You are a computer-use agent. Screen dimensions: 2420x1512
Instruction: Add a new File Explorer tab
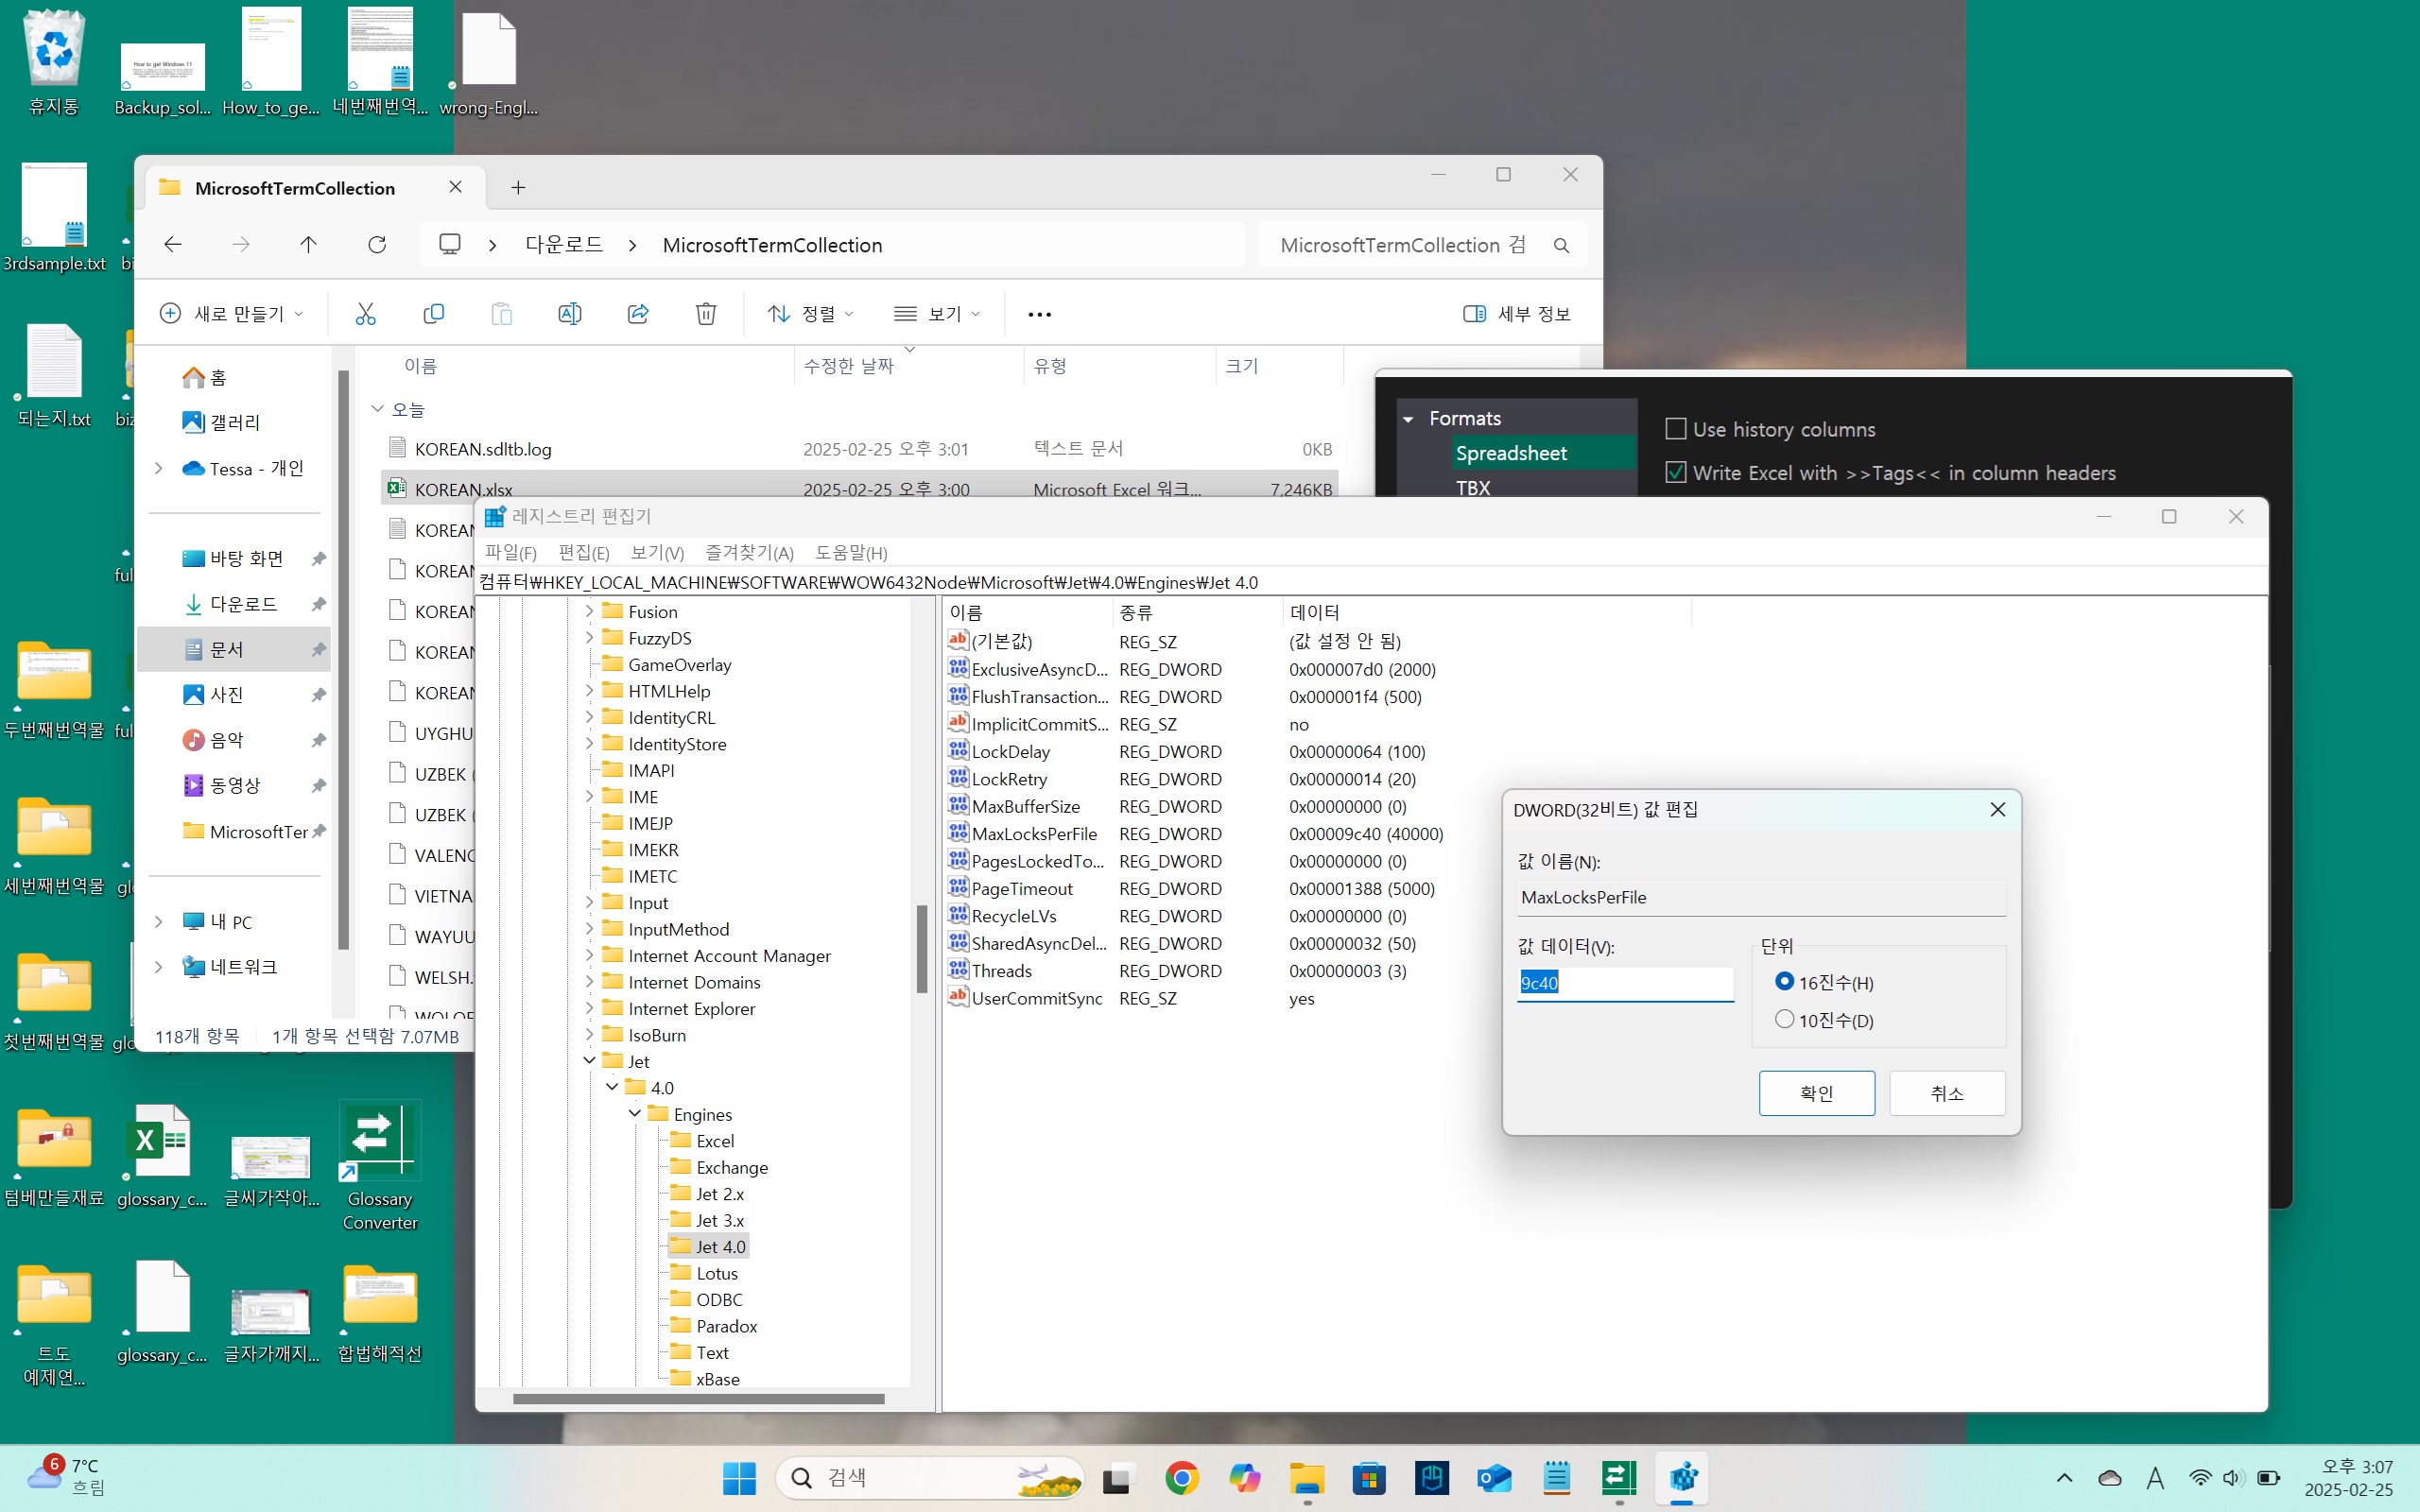[518, 187]
